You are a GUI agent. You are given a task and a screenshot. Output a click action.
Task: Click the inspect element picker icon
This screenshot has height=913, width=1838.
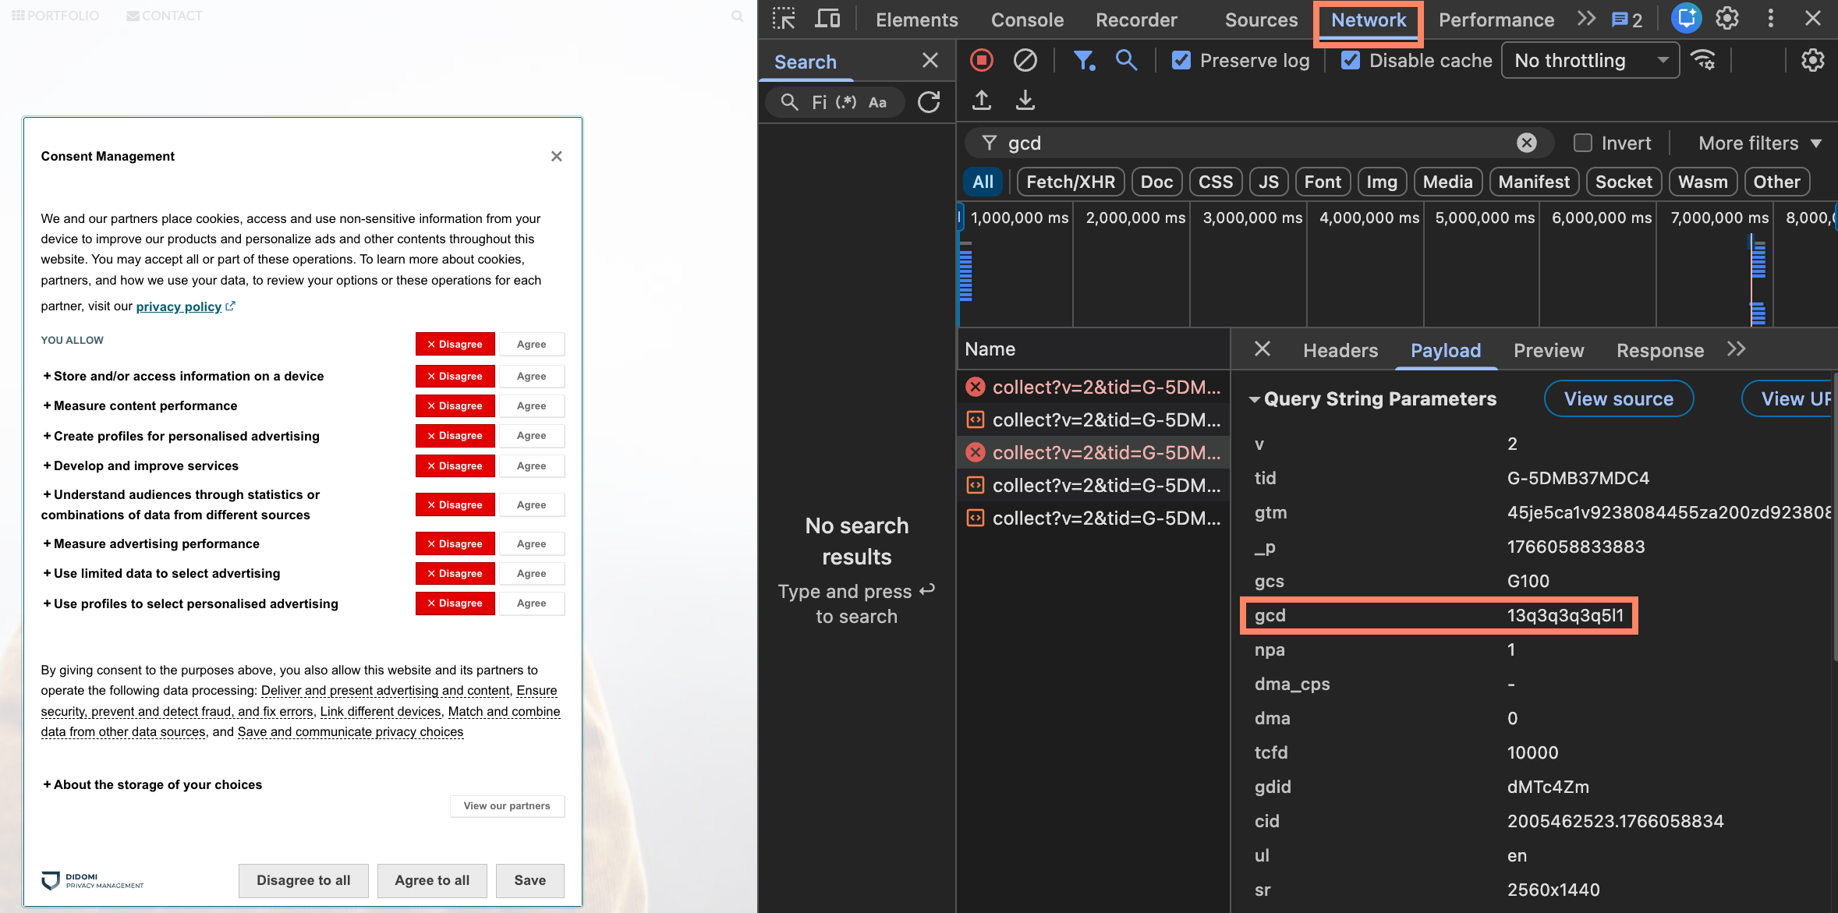pos(783,19)
